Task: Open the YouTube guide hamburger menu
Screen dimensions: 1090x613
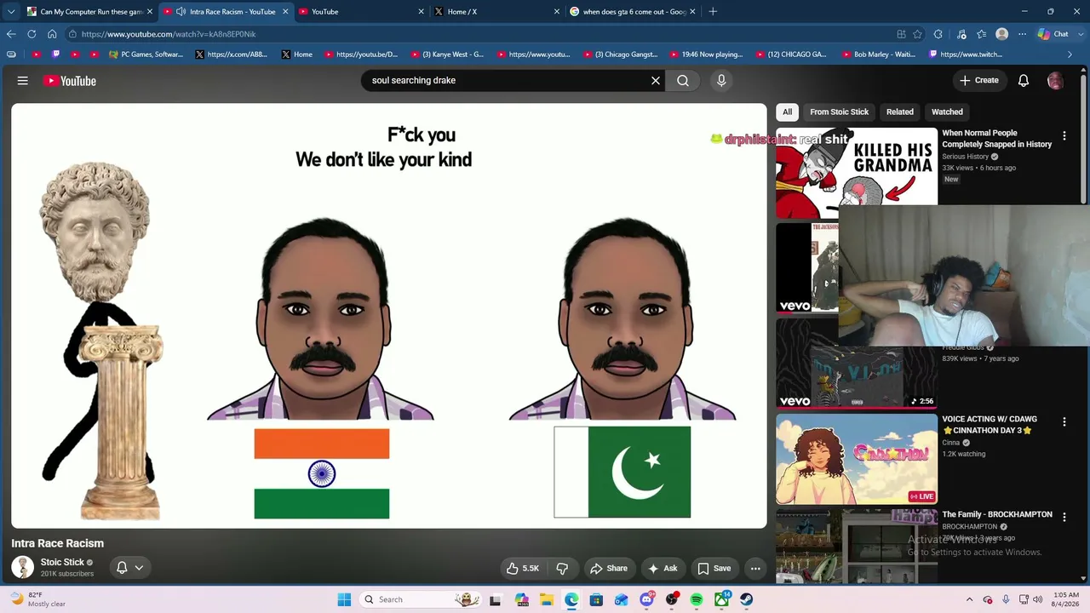Action: [x=23, y=81]
